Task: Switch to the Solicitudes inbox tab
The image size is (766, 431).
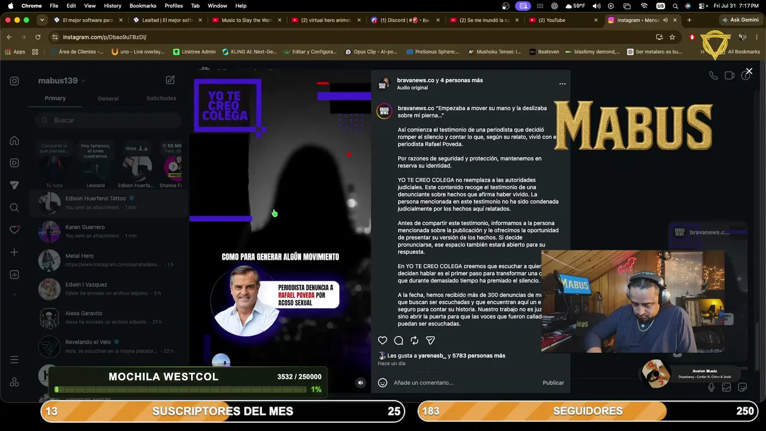Action: click(161, 98)
